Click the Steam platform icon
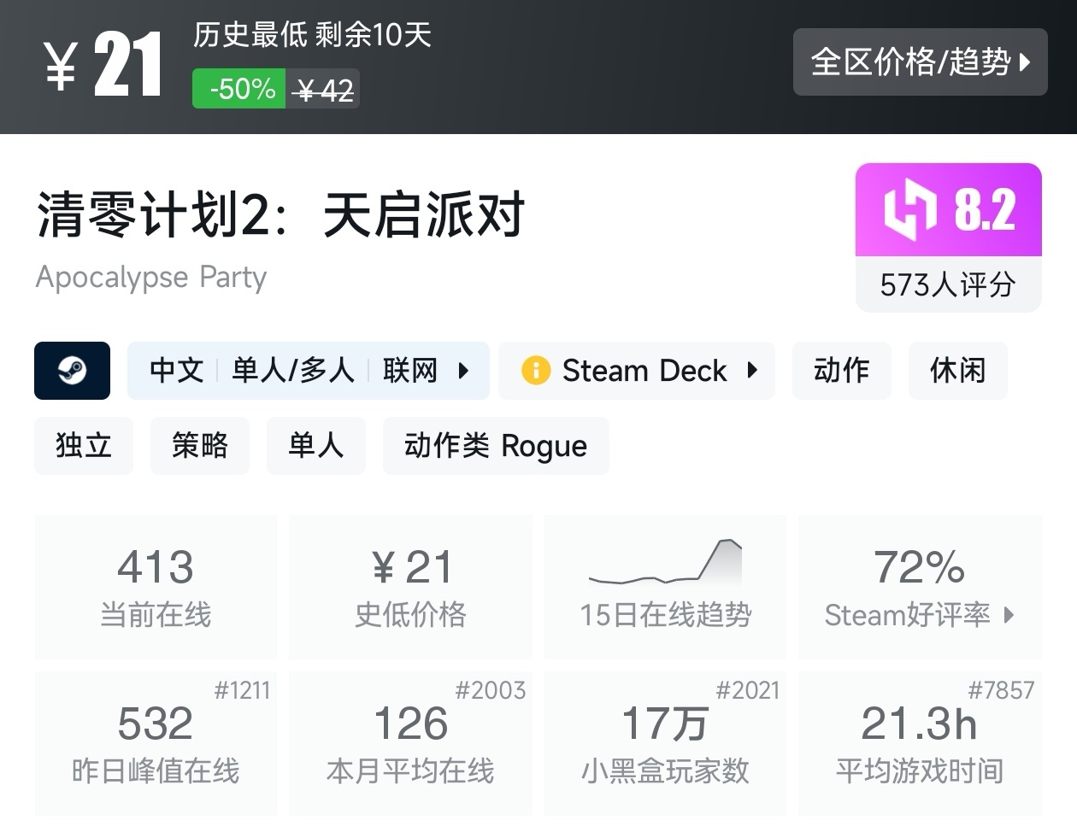 tap(72, 371)
